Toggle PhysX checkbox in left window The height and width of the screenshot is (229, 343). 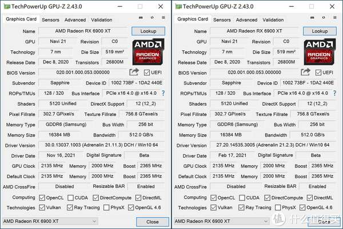(x=106, y=207)
